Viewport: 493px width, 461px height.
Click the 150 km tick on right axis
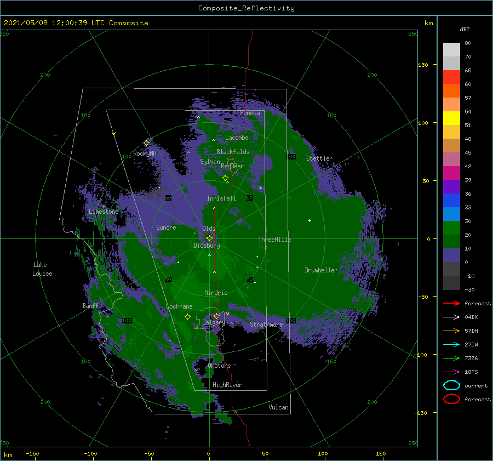pyautogui.click(x=423, y=65)
